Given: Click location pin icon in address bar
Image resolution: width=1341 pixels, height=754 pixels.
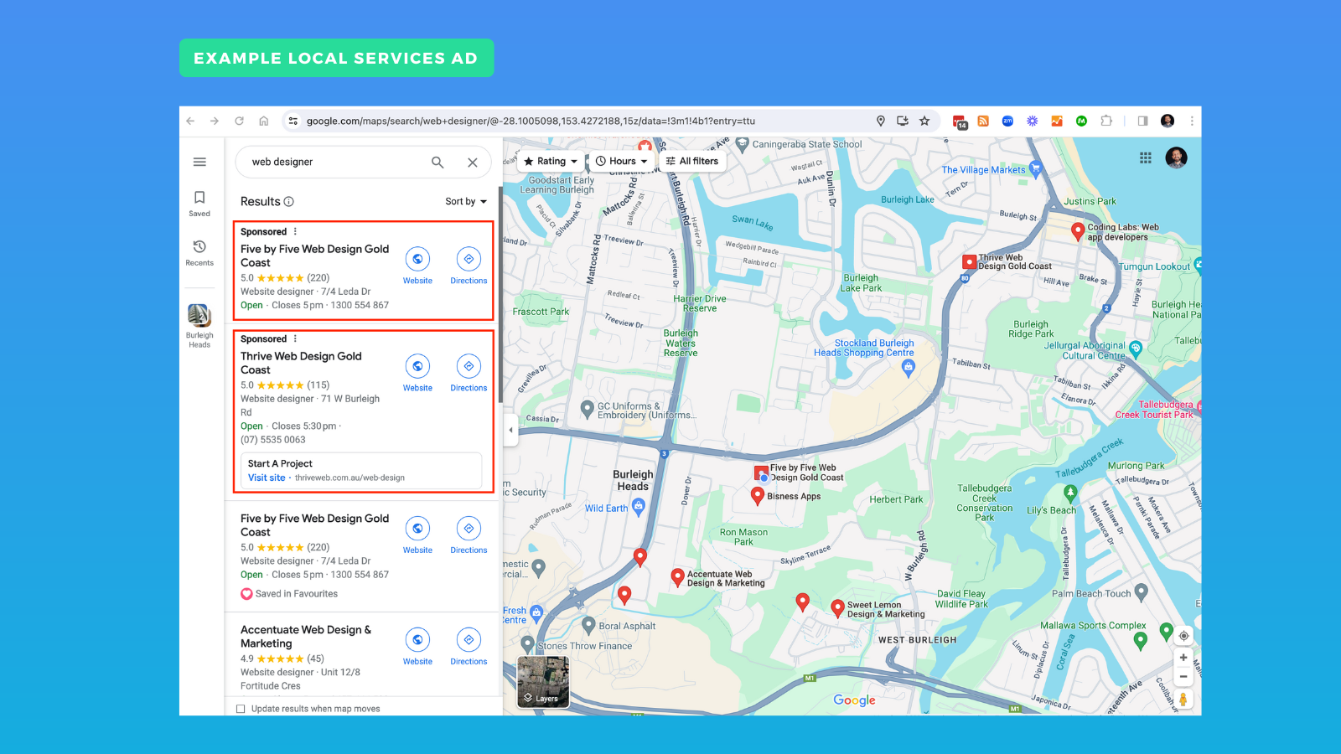Looking at the screenshot, I should (x=881, y=121).
